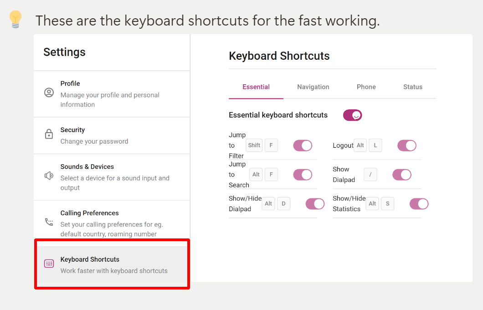The width and height of the screenshot is (483, 310).
Task: Disable the Jump to Filter shortcut toggle
Action: 303,145
